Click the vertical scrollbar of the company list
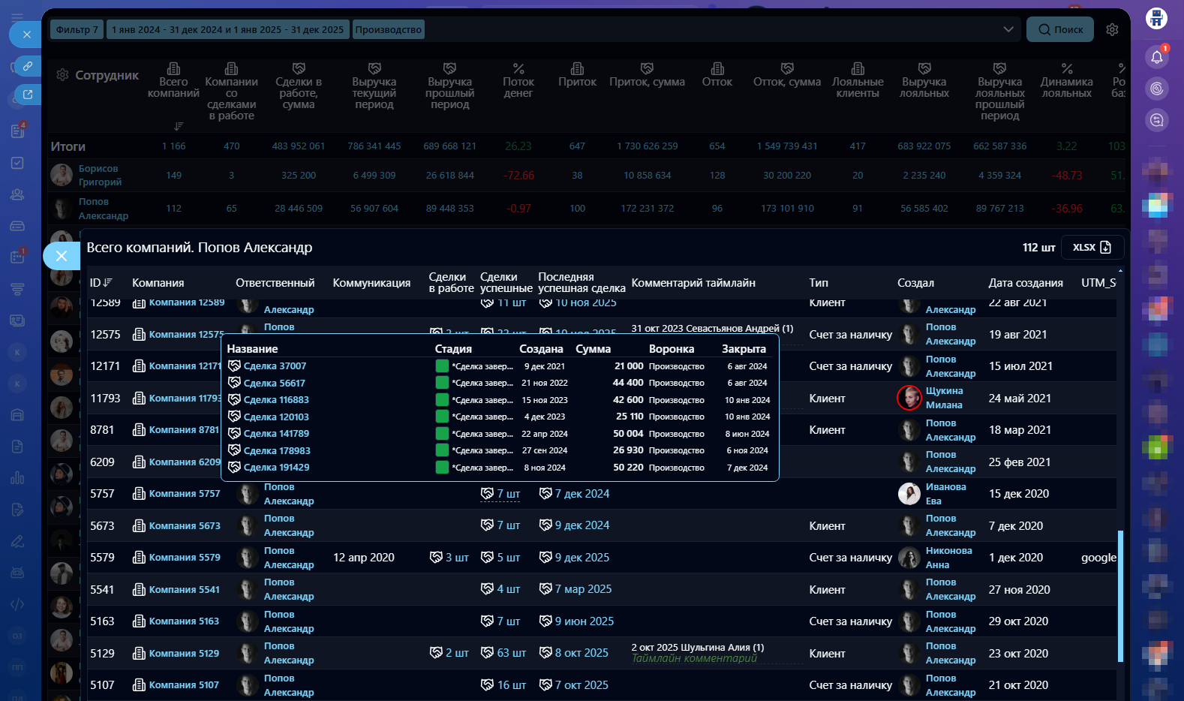The image size is (1184, 701). (1120, 596)
